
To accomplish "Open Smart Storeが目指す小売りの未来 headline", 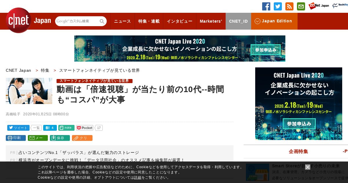I will (x=306, y=166).
